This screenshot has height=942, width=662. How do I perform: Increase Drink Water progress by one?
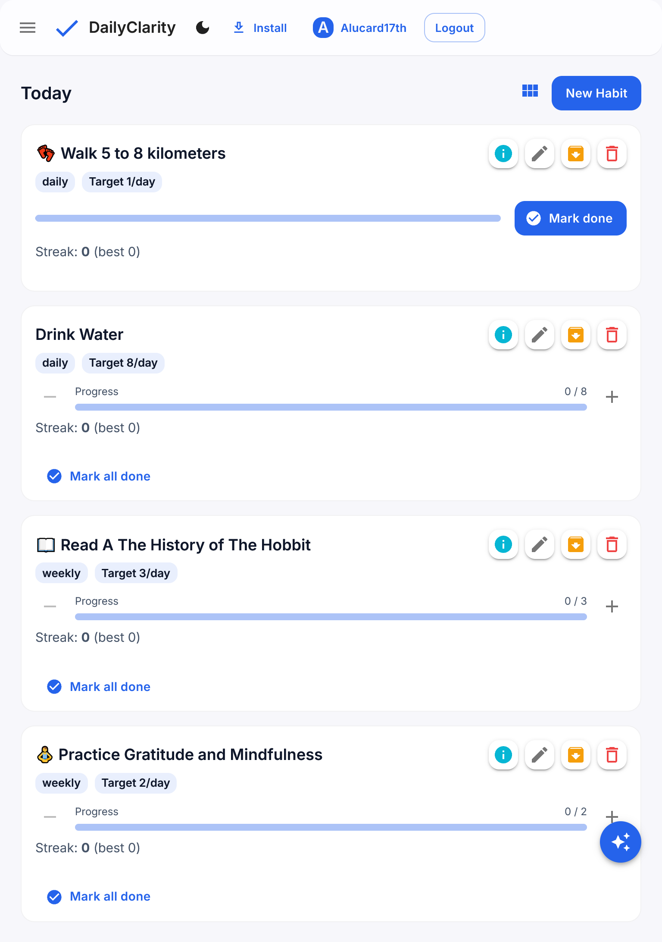612,397
